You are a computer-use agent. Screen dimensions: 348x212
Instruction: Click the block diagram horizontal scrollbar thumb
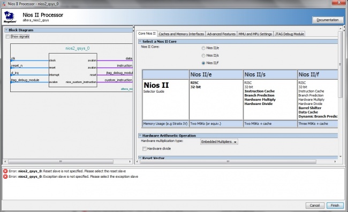click(x=60, y=162)
